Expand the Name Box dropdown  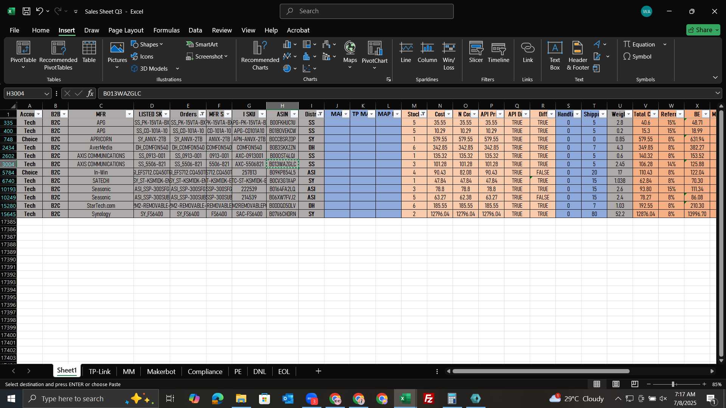tap(47, 94)
